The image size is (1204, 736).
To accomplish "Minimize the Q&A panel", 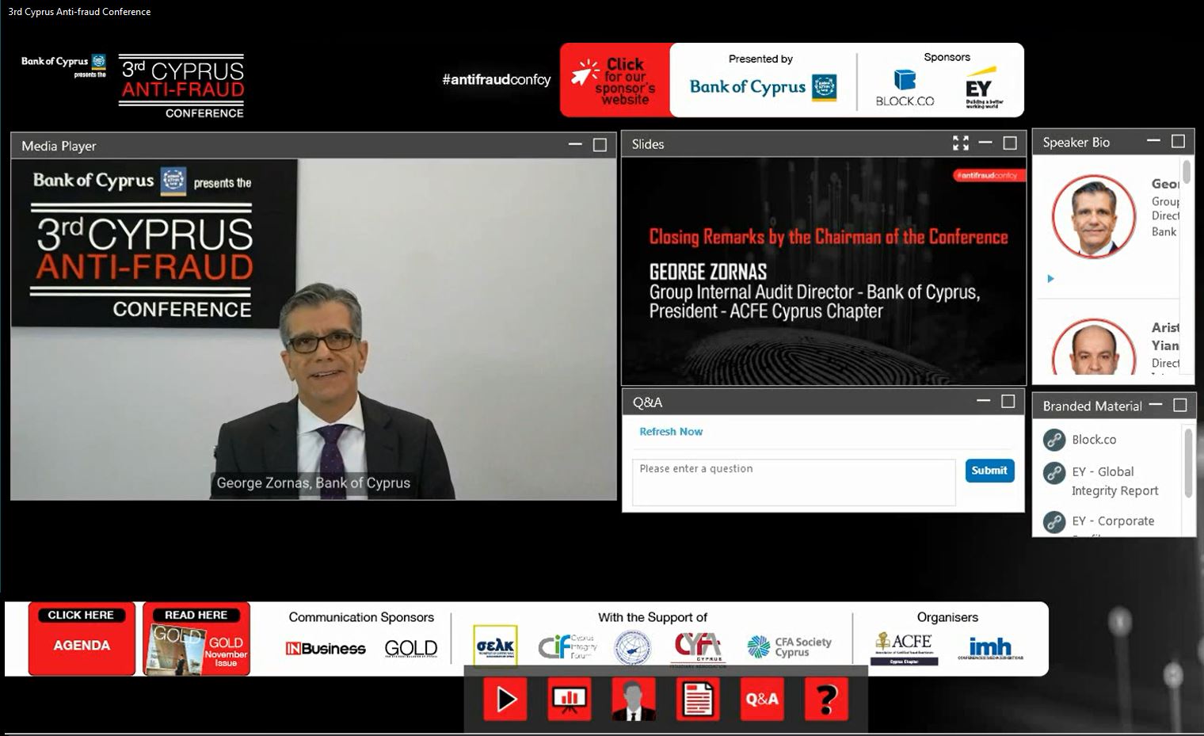I will 984,401.
